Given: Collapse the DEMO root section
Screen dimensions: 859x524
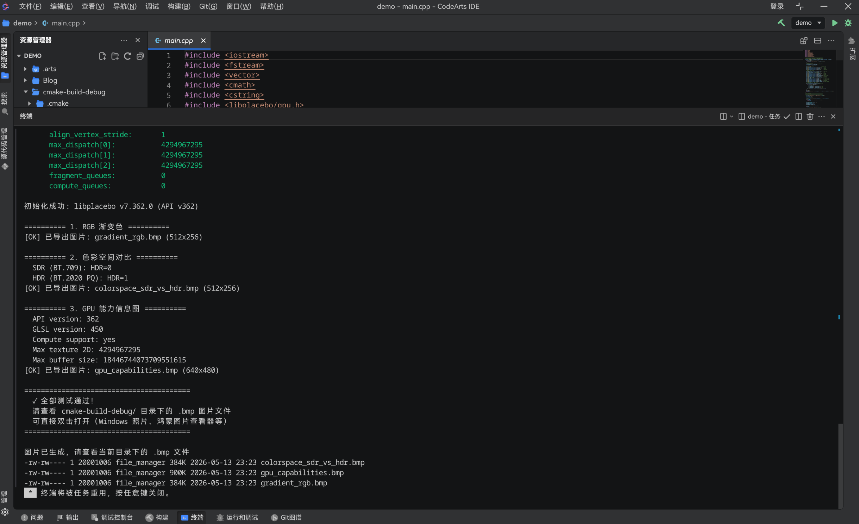Looking at the screenshot, I should [19, 56].
